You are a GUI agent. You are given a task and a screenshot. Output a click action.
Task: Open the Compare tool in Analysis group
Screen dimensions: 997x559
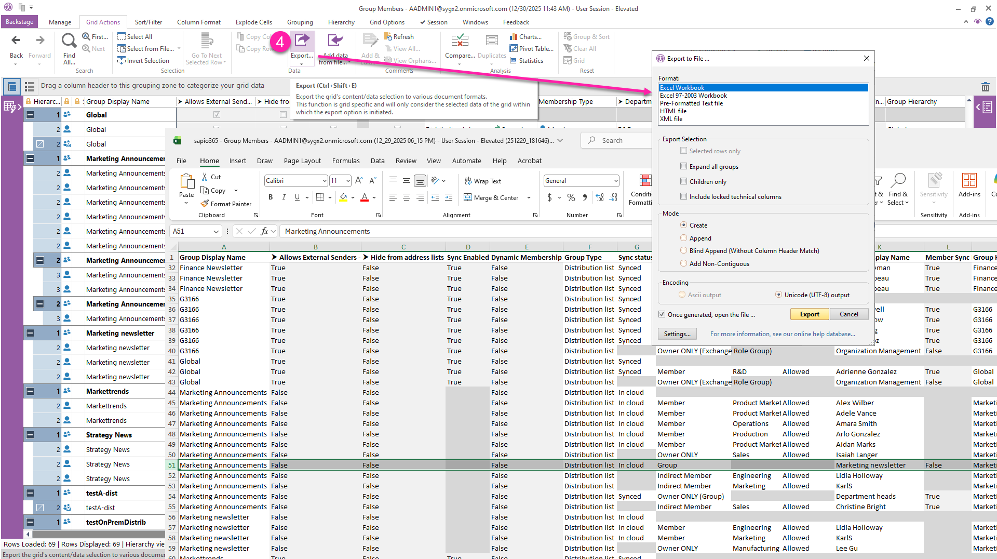tap(460, 41)
